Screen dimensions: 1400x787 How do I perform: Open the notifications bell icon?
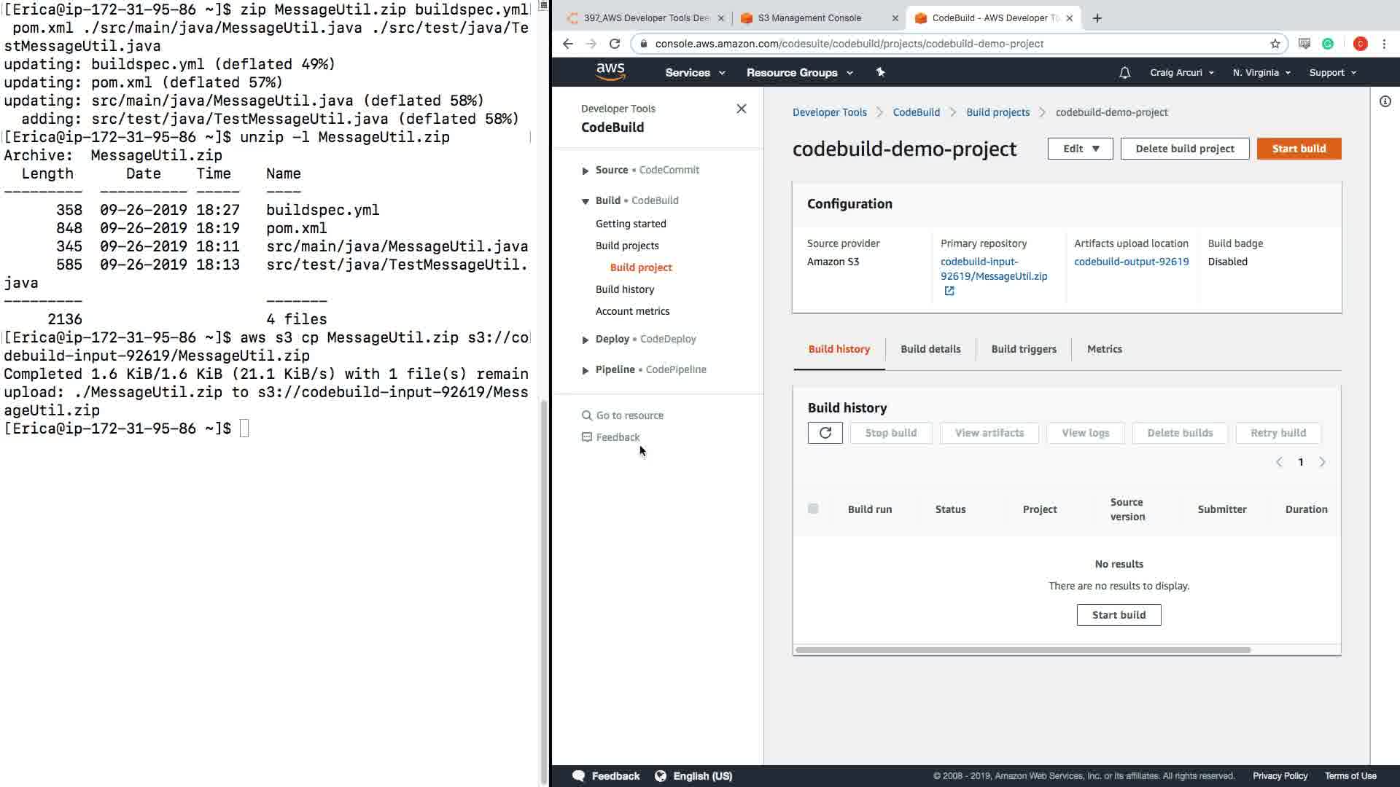tap(1124, 72)
